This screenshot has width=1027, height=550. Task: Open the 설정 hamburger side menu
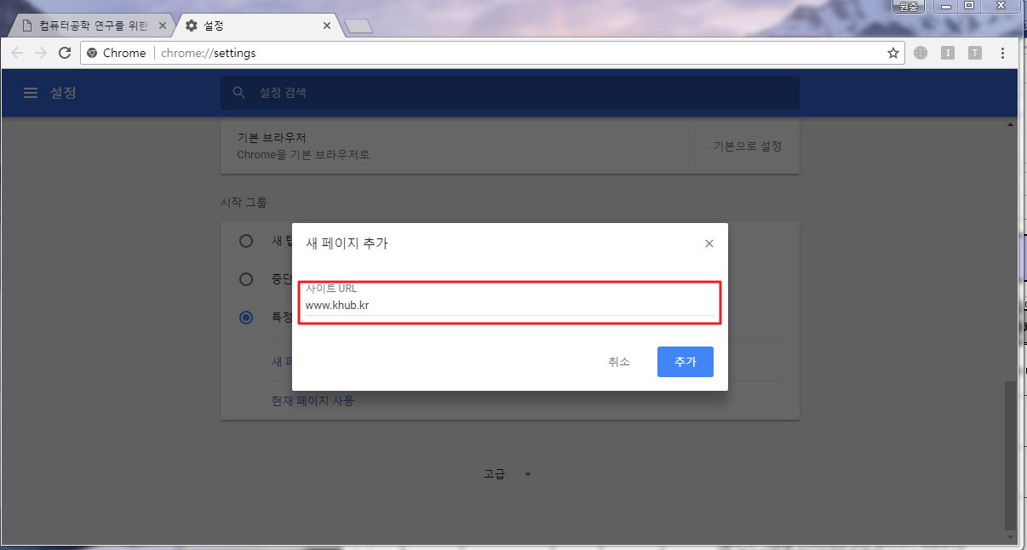31,93
